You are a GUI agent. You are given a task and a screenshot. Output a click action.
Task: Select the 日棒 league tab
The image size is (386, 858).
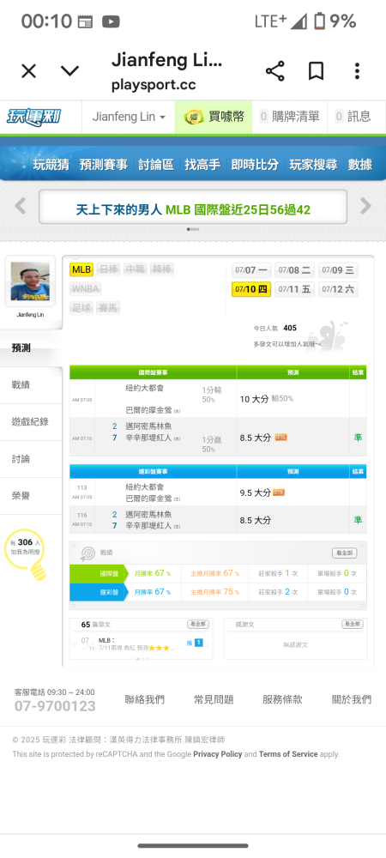pyautogui.click(x=108, y=269)
